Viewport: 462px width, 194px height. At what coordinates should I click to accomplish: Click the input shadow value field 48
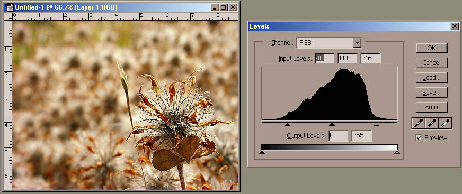325,59
